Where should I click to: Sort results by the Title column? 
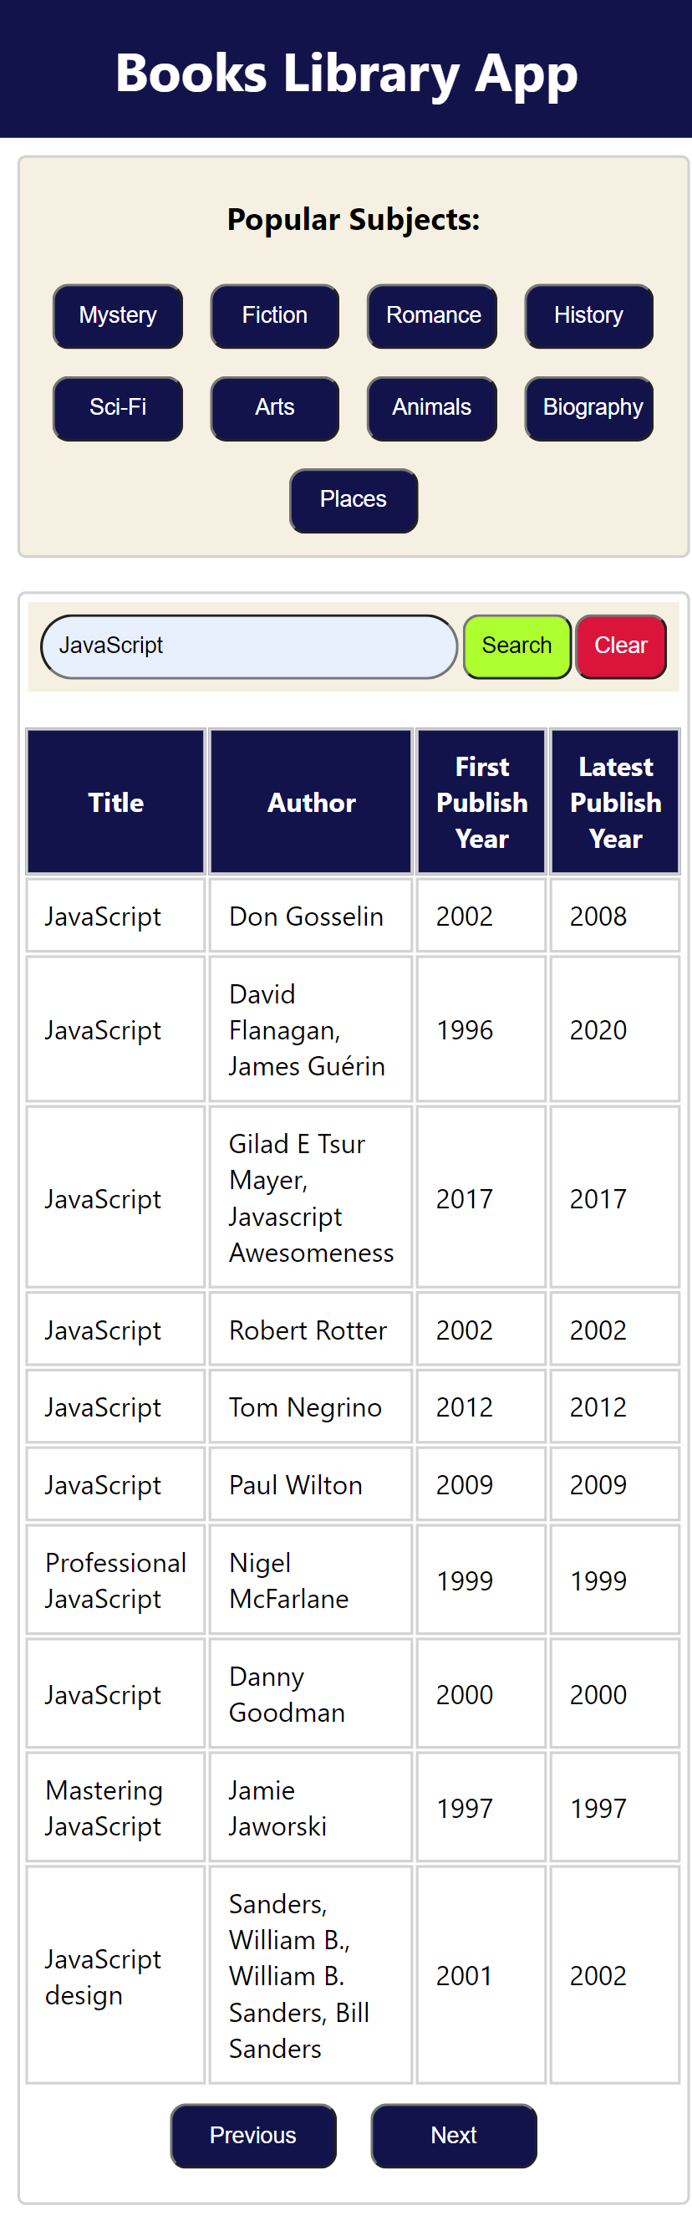pyautogui.click(x=115, y=802)
